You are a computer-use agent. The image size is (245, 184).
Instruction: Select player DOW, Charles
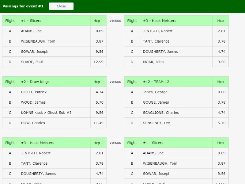[x=33, y=123]
